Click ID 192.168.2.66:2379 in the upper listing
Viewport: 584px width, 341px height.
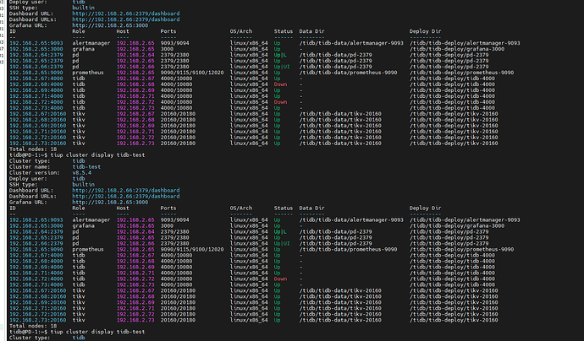click(36, 67)
